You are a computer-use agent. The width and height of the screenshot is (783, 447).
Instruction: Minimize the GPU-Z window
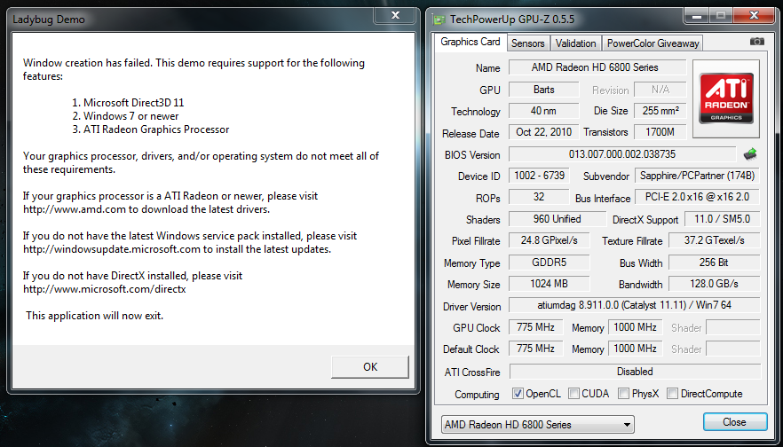(698, 15)
